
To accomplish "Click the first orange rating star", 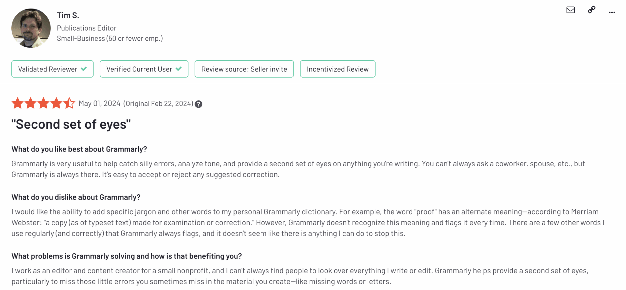I will click(18, 103).
